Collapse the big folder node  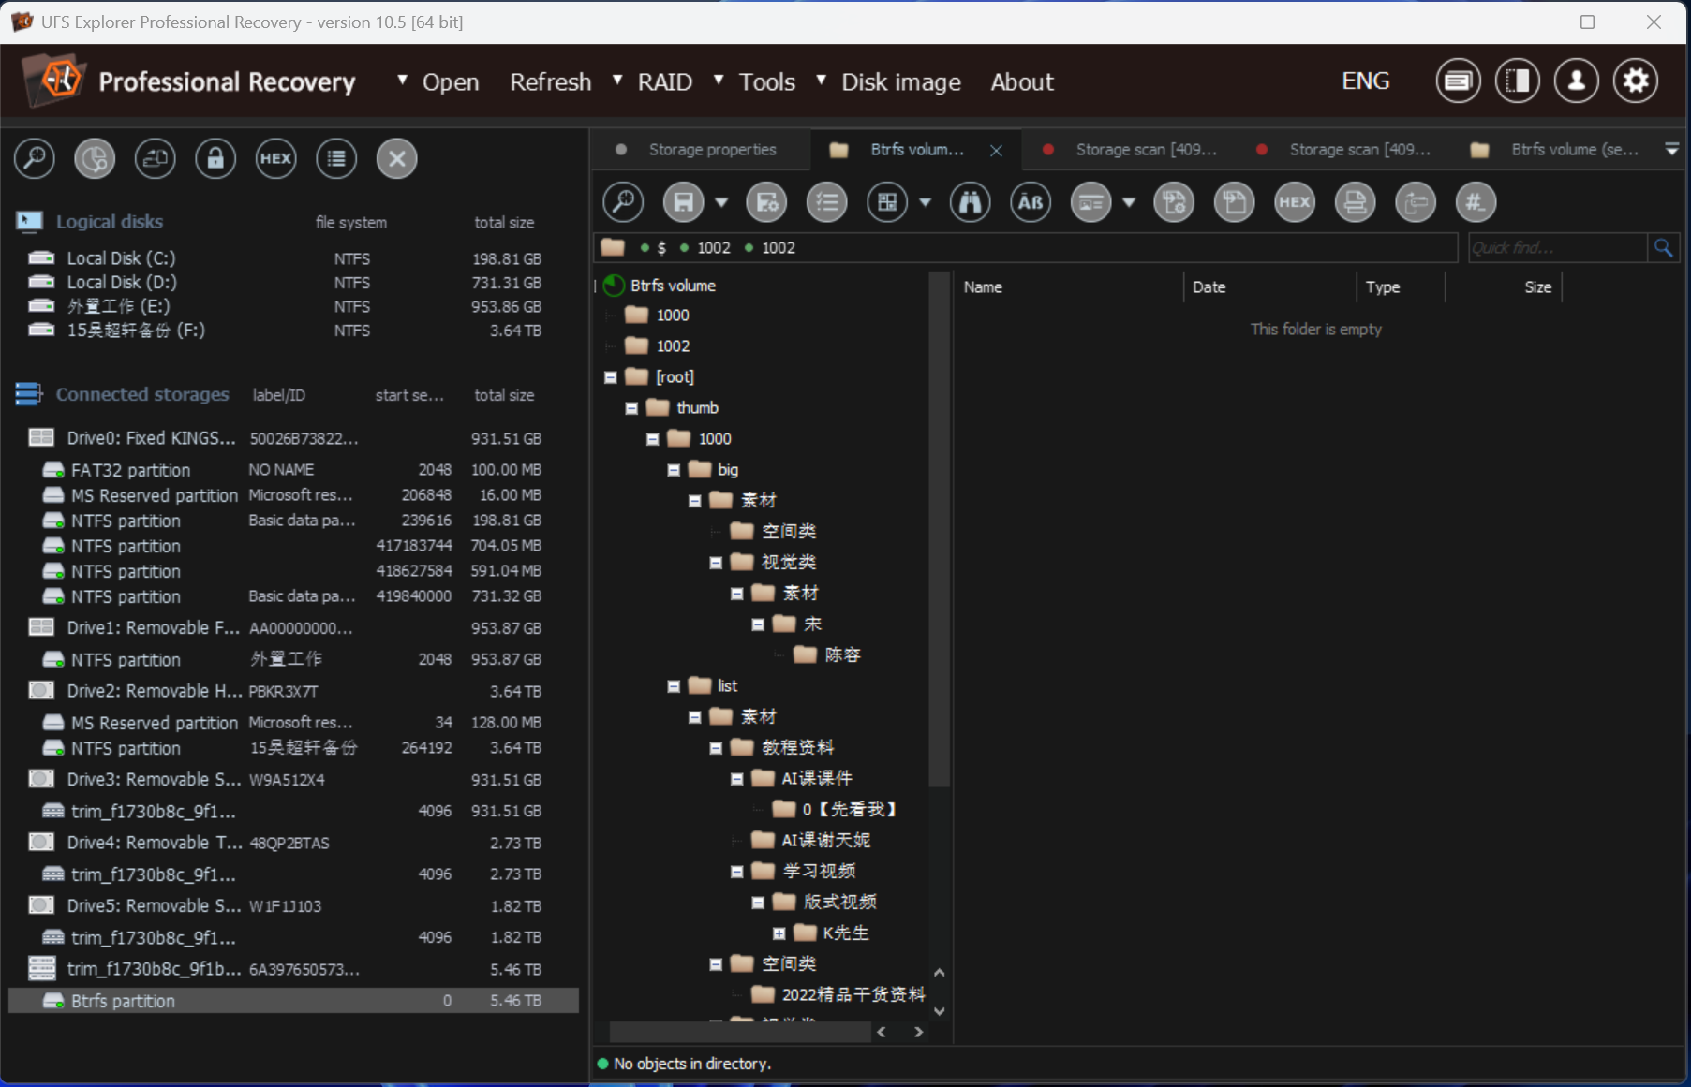(x=674, y=470)
